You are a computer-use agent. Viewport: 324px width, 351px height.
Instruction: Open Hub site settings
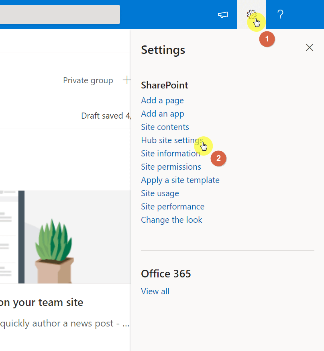pyautogui.click(x=172, y=140)
